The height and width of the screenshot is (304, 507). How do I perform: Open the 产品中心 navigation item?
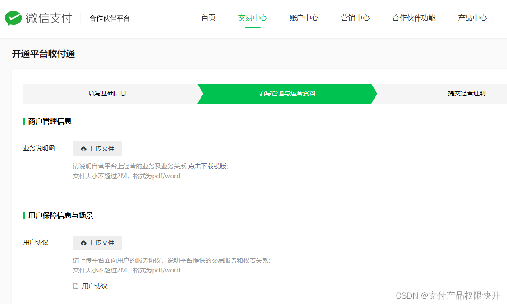(x=472, y=18)
